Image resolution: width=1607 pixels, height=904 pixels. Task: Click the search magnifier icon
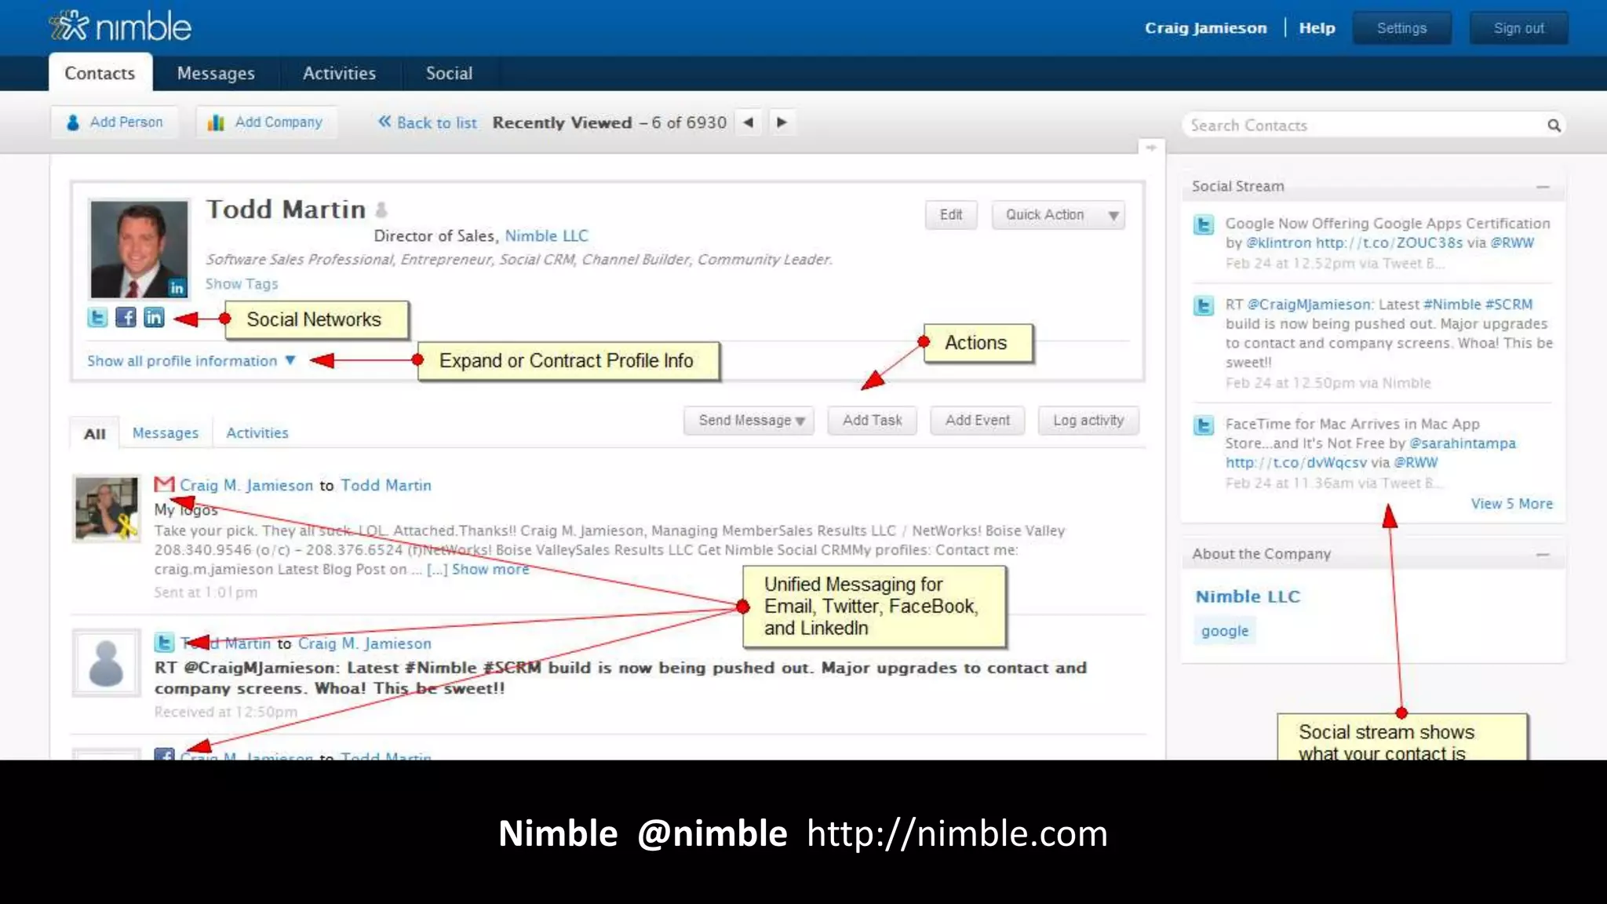pos(1554,126)
